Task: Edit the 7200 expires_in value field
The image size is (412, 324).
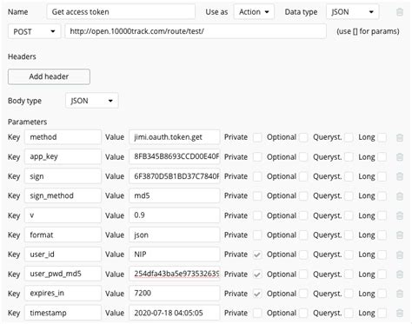Action: (175, 294)
